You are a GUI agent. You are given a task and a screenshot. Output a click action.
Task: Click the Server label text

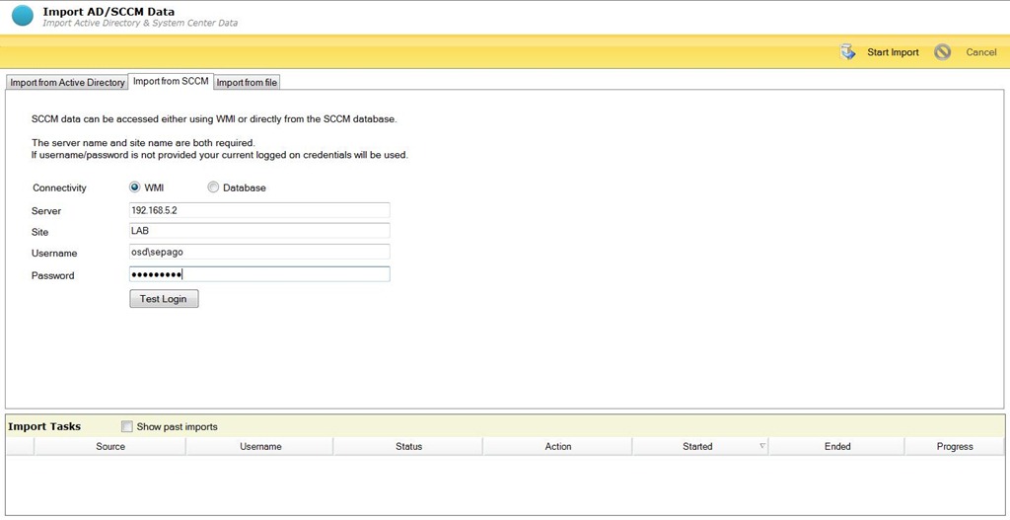pos(46,211)
